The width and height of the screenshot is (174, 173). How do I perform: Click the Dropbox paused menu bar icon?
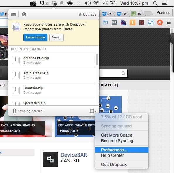click(54, 3)
